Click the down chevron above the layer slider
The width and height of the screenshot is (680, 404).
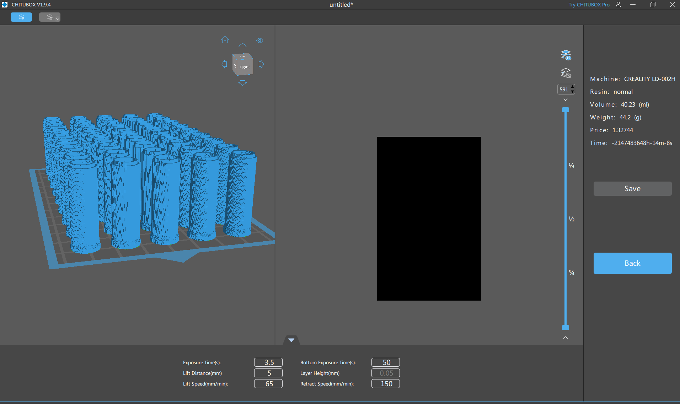pos(566,100)
